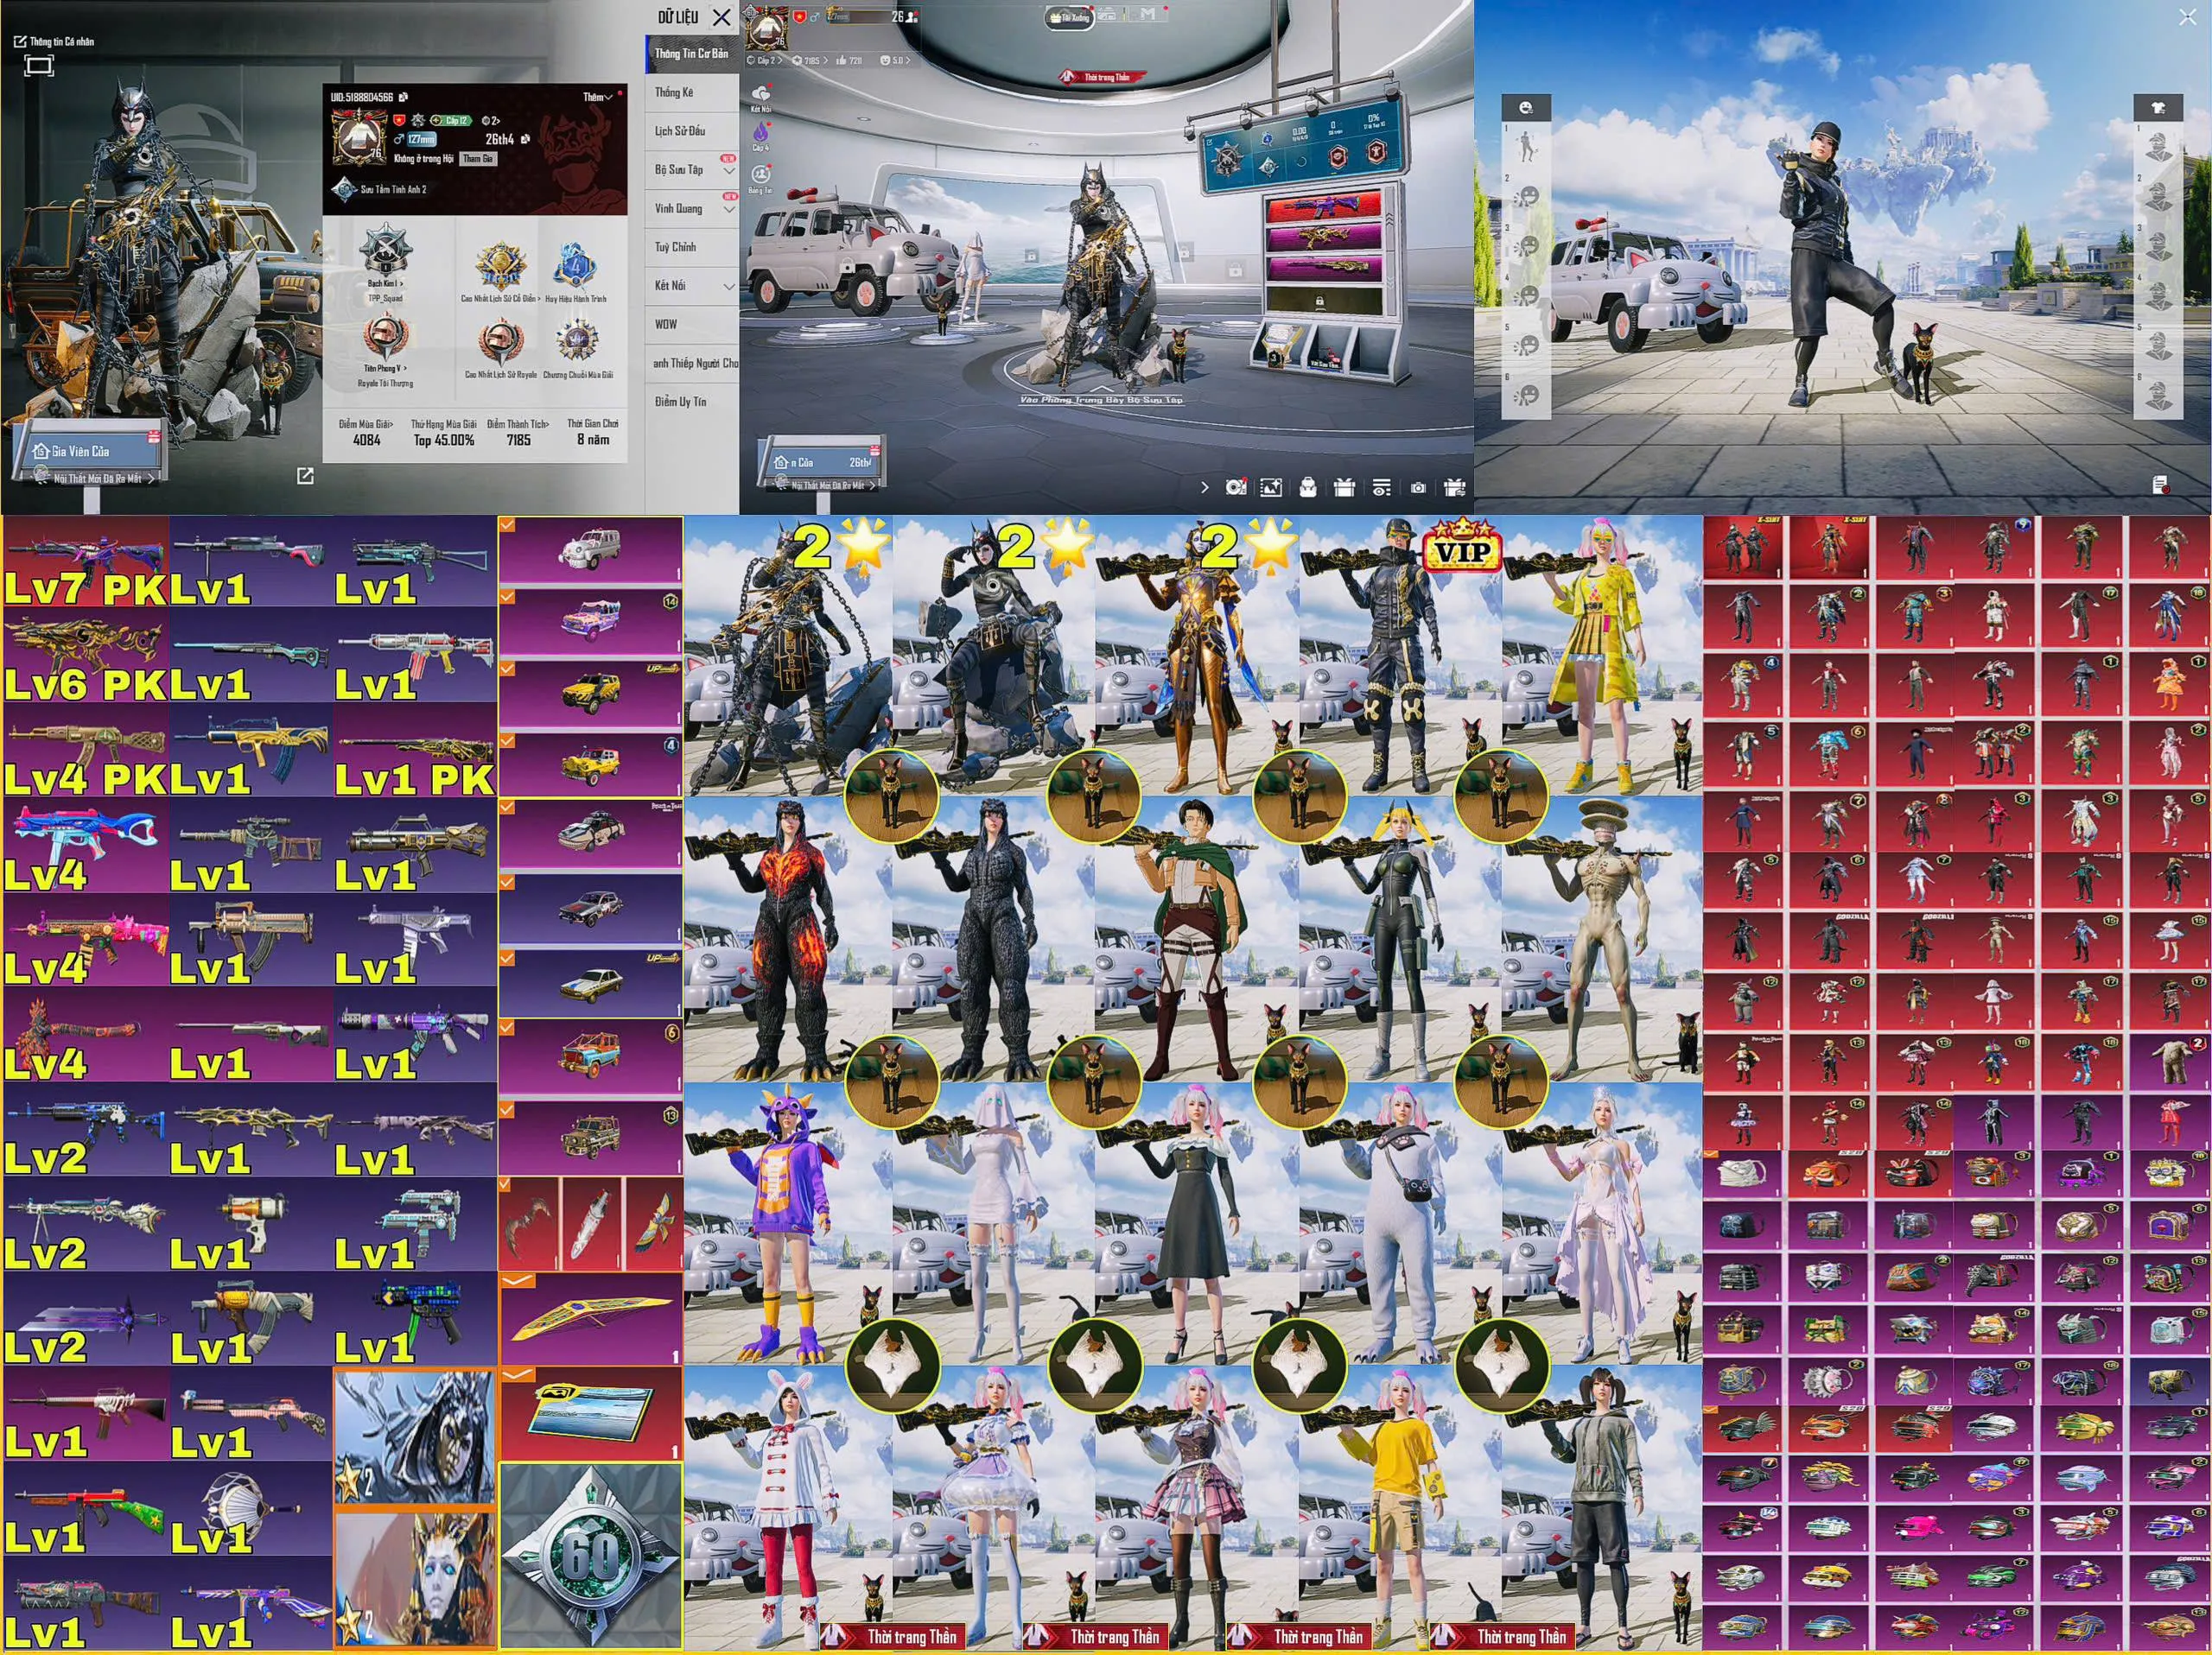
Task: Close the DỮ LIỆU panel
Action: pos(721,17)
